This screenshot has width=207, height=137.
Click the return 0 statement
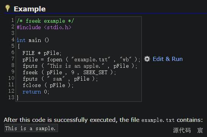tap(36, 92)
